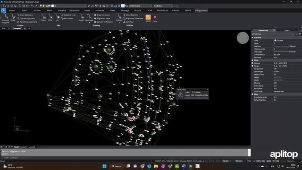Expand the Target property row
The height and width of the screenshot is (170, 302).
252,66
